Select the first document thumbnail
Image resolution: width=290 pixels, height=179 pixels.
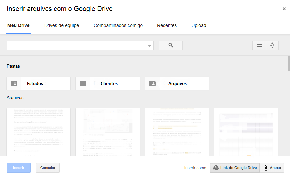[x=39, y=132]
